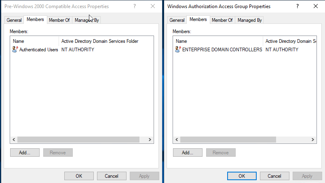Image resolution: width=325 pixels, height=183 pixels.
Task: Confirm with OK in Pre-Windows 2000 window
Action: pyautogui.click(x=79, y=176)
